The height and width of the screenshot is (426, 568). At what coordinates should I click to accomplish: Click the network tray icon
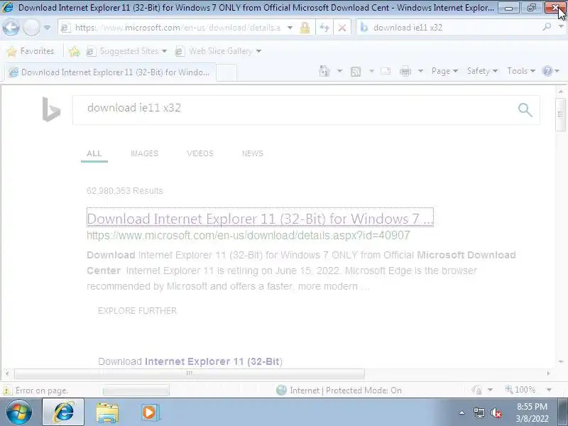[479, 413]
